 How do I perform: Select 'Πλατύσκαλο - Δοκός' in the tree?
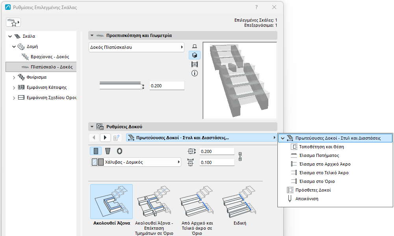tap(41, 67)
